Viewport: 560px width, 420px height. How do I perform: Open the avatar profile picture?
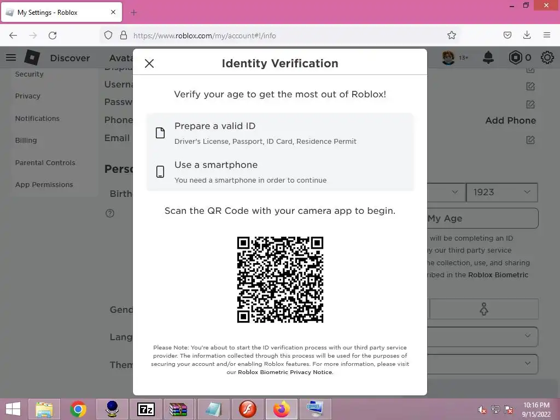coord(448,57)
